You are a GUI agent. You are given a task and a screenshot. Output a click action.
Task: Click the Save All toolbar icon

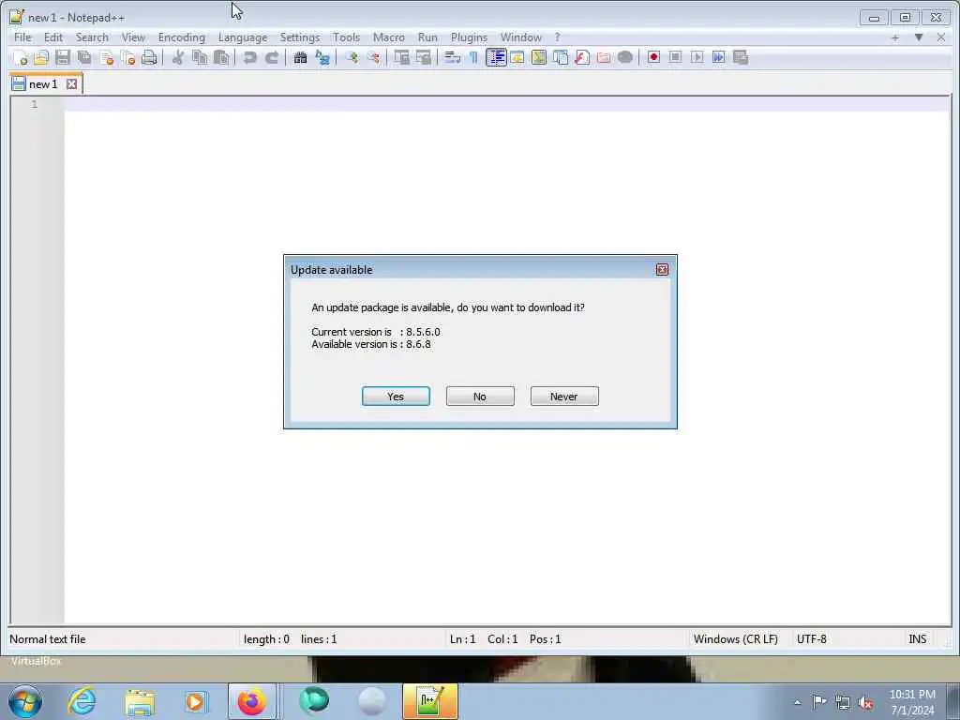pos(84,57)
